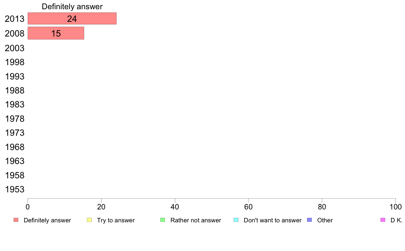Select the 2008 bar showing 15
Image resolution: width=405 pixels, height=251 pixels.
tap(56, 33)
